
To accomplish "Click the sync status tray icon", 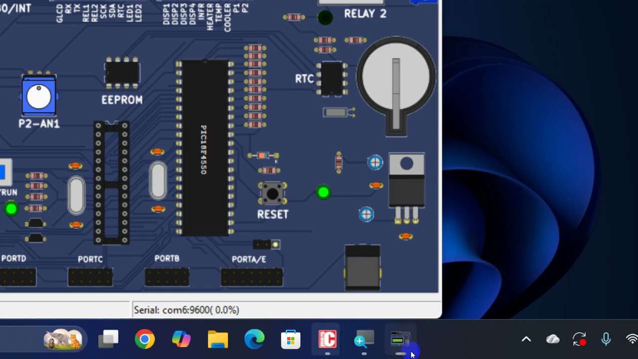I will (x=579, y=340).
